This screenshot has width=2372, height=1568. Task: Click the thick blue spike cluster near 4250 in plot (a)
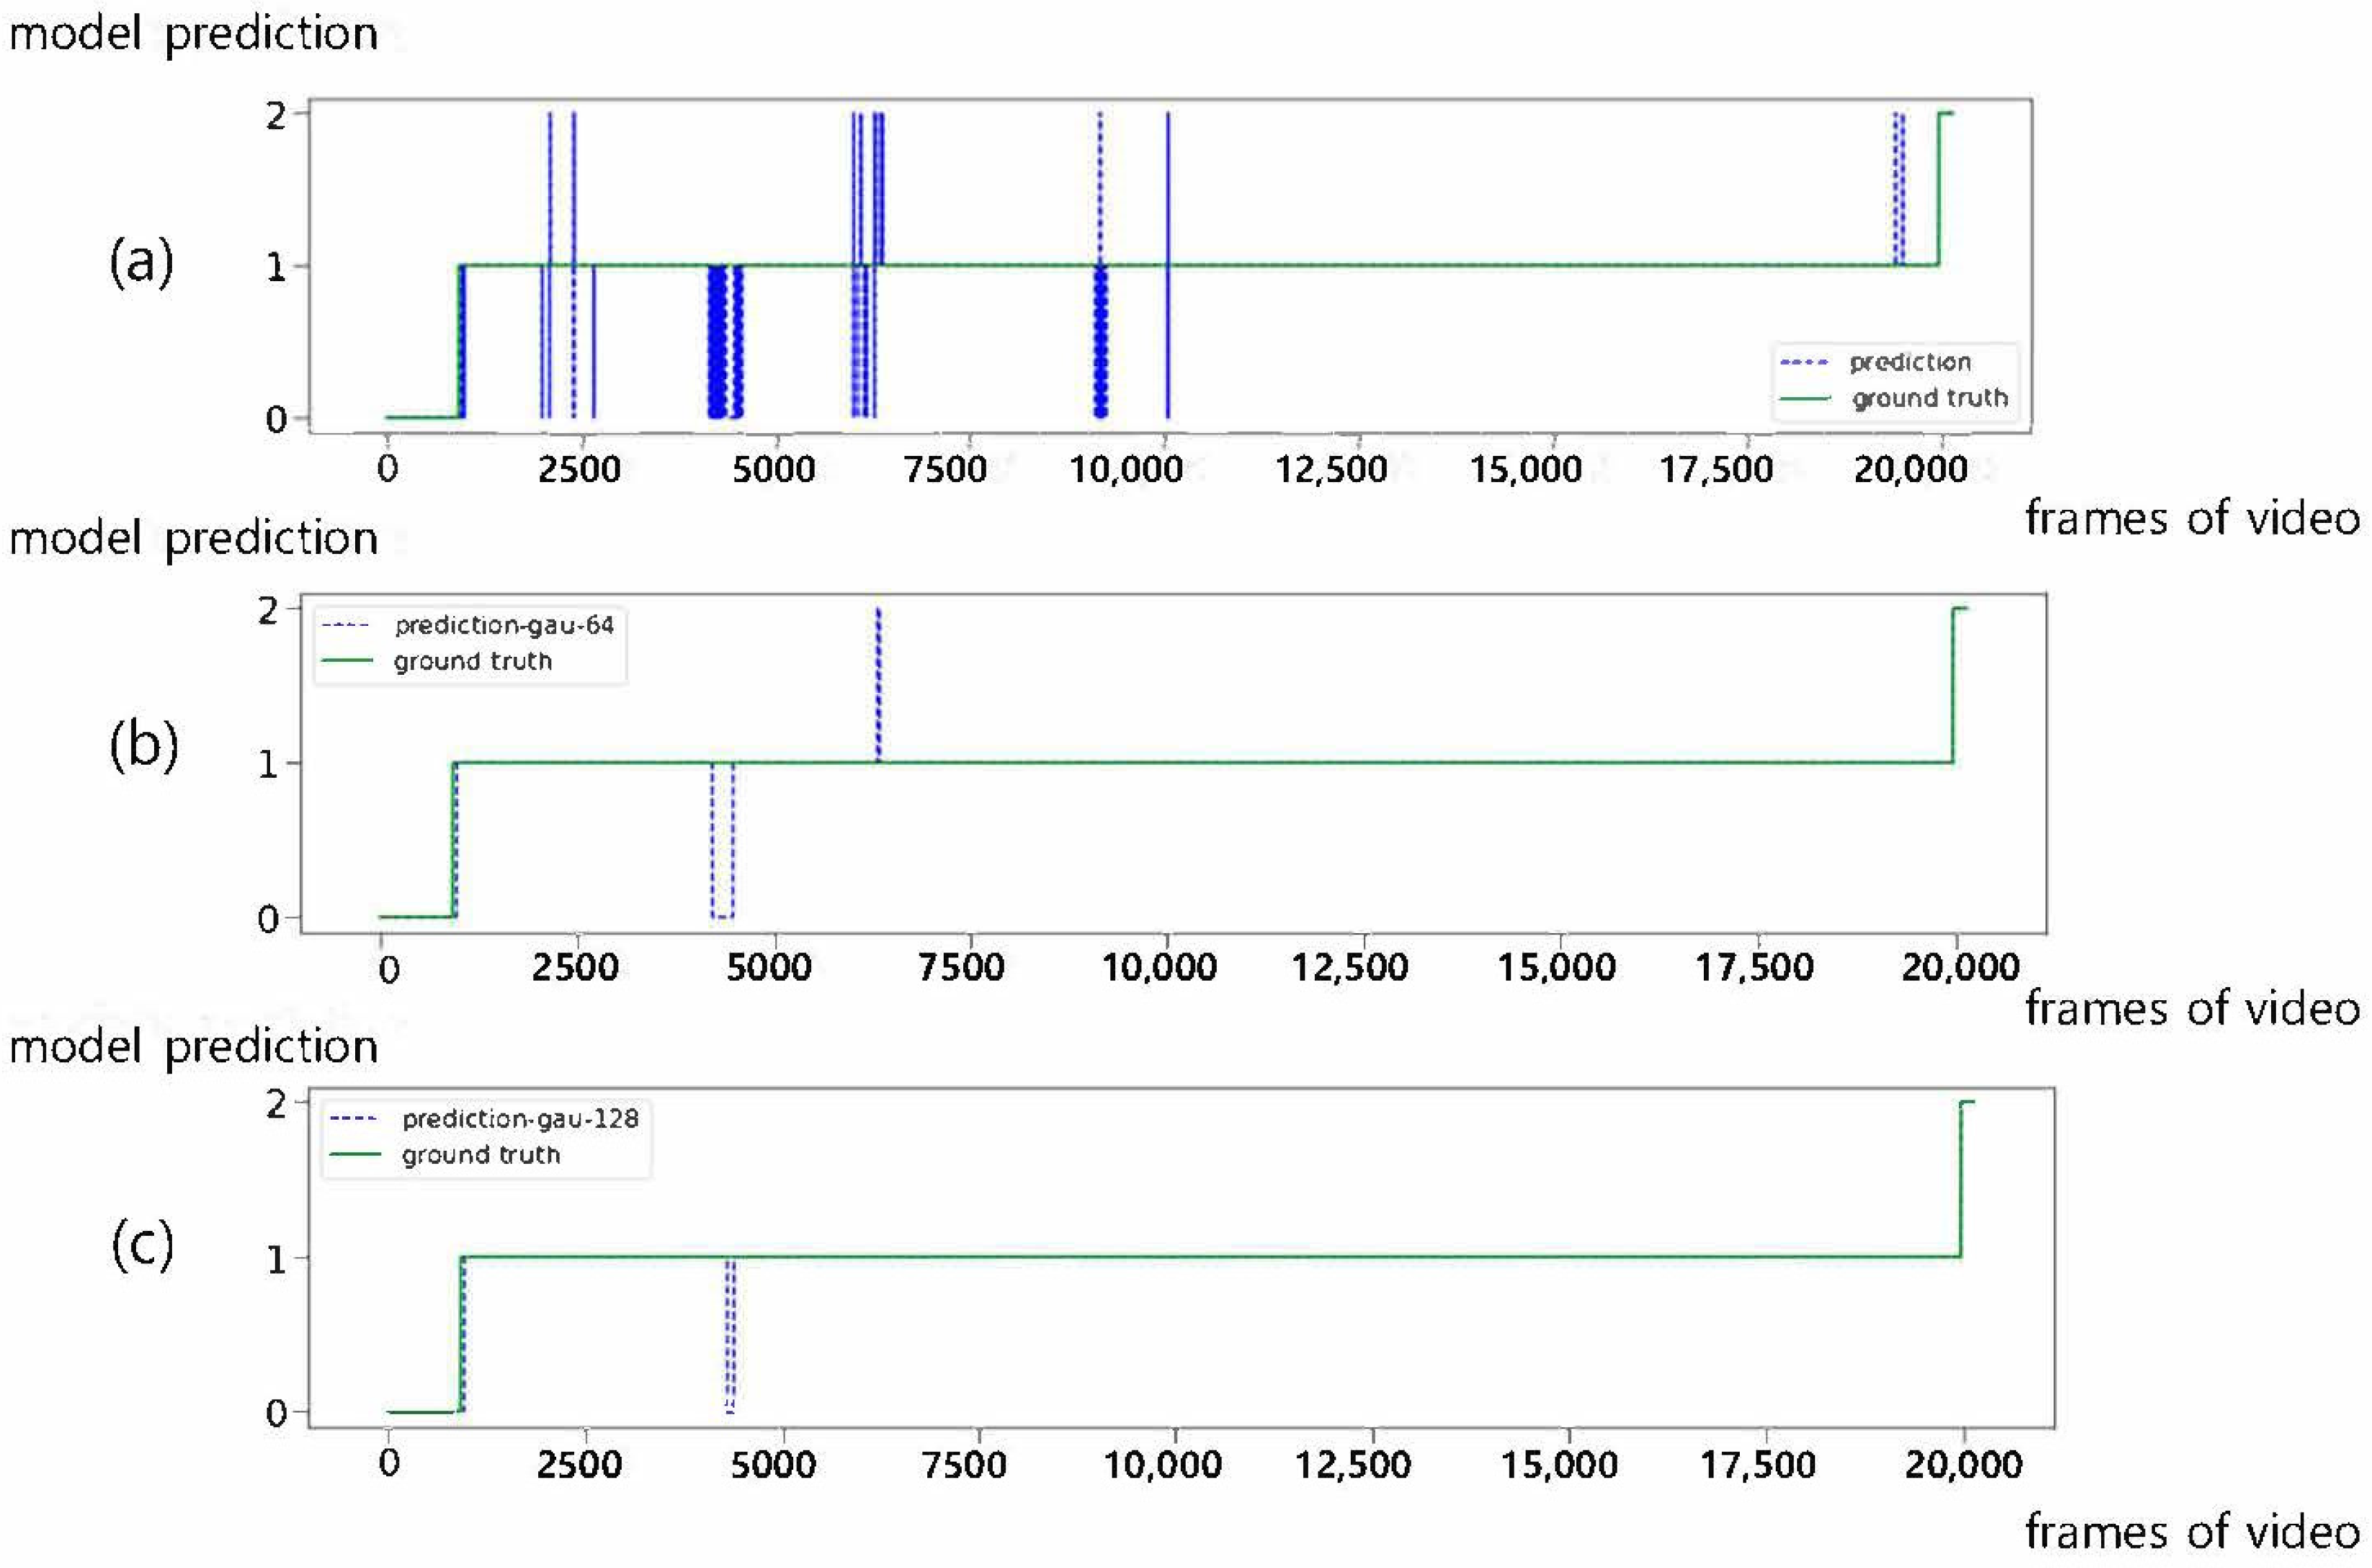[x=717, y=342]
